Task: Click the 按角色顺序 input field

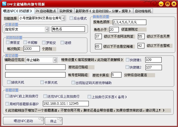Action: (129, 22)
